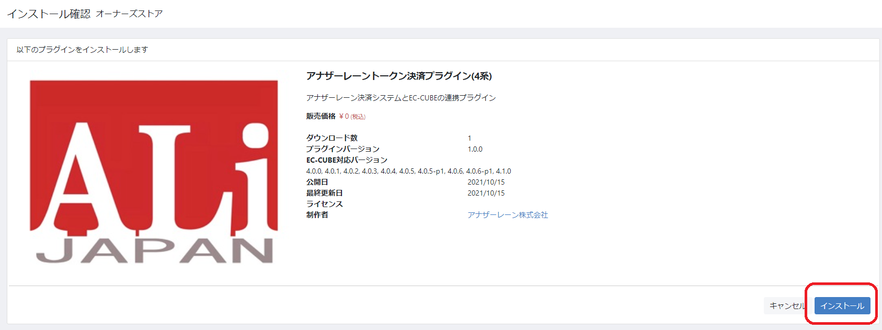Image resolution: width=882 pixels, height=330 pixels.
Task: Click the 制作者 label
Action: (x=317, y=215)
